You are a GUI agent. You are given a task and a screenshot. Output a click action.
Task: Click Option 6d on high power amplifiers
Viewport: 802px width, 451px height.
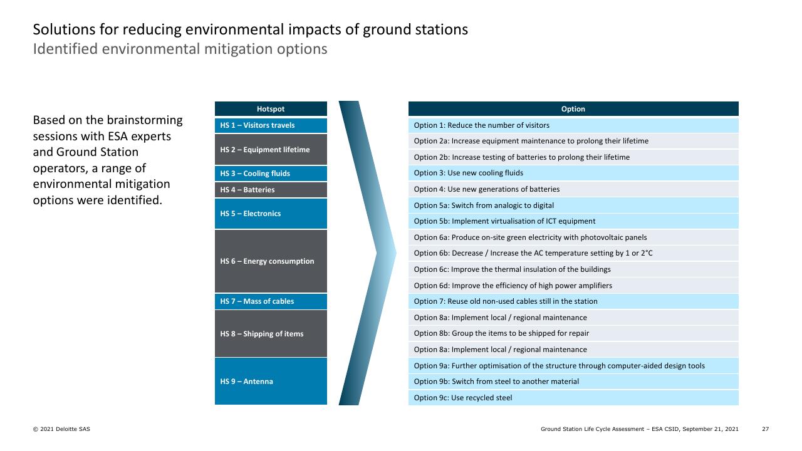point(573,286)
